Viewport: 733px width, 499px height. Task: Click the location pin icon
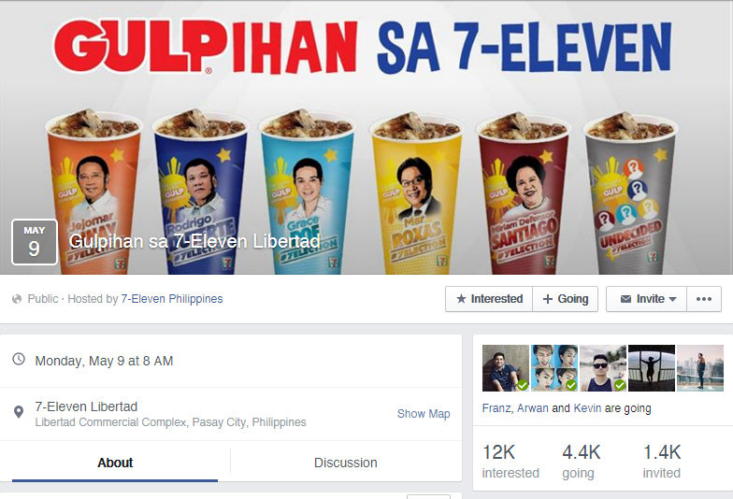[19, 412]
